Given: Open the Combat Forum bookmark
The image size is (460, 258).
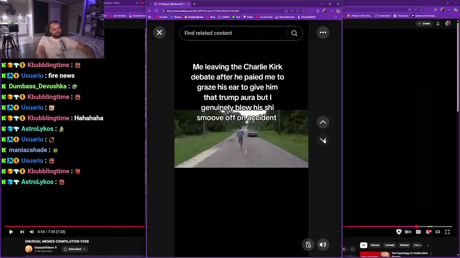Looking at the screenshot, I should [194, 17].
